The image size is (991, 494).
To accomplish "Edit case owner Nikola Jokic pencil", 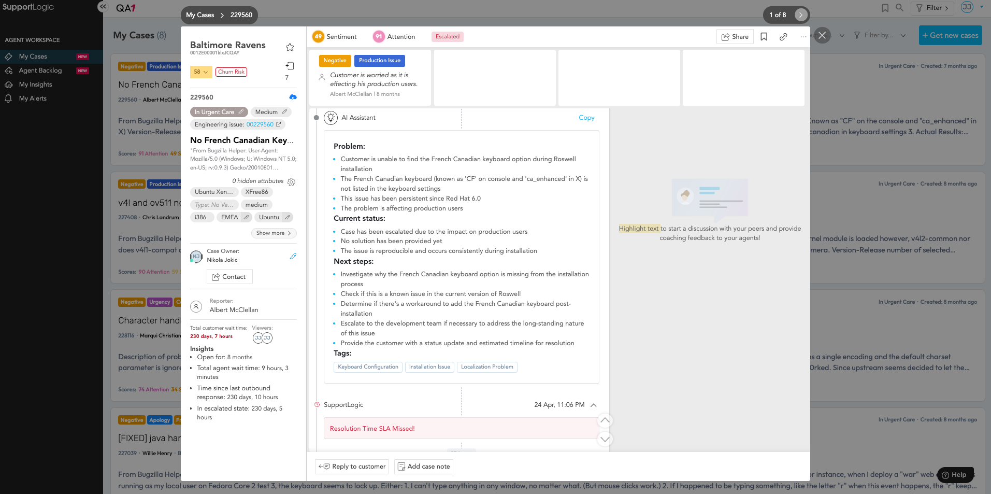I will tap(293, 256).
